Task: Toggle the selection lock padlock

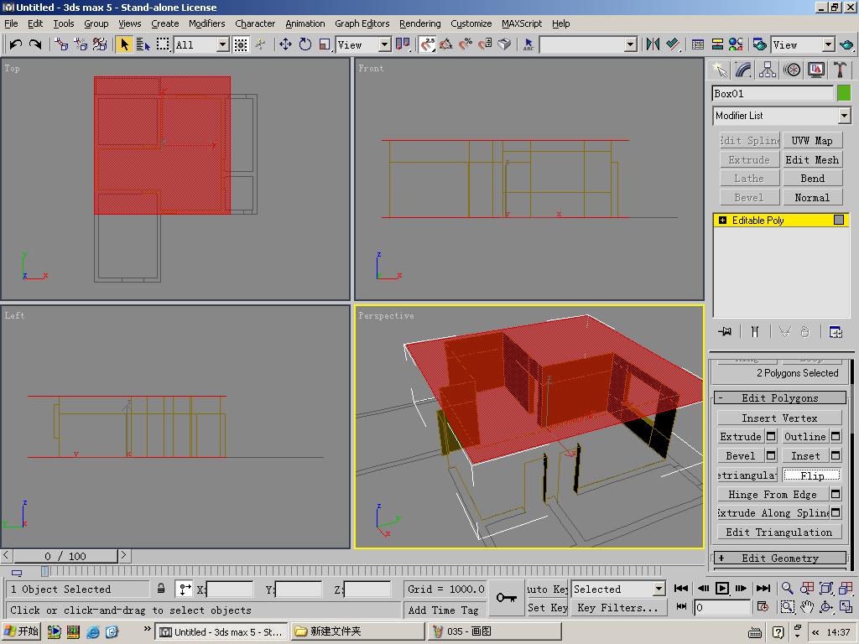Action: 161,589
